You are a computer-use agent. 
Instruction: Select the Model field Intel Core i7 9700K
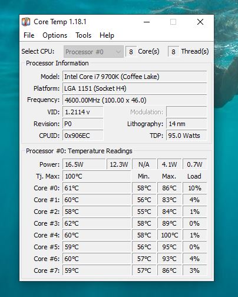coord(135,77)
